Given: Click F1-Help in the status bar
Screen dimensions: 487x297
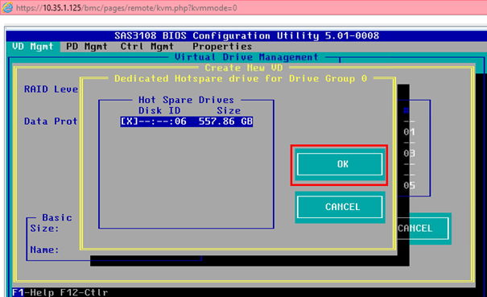Looking at the screenshot, I should 33,292.
